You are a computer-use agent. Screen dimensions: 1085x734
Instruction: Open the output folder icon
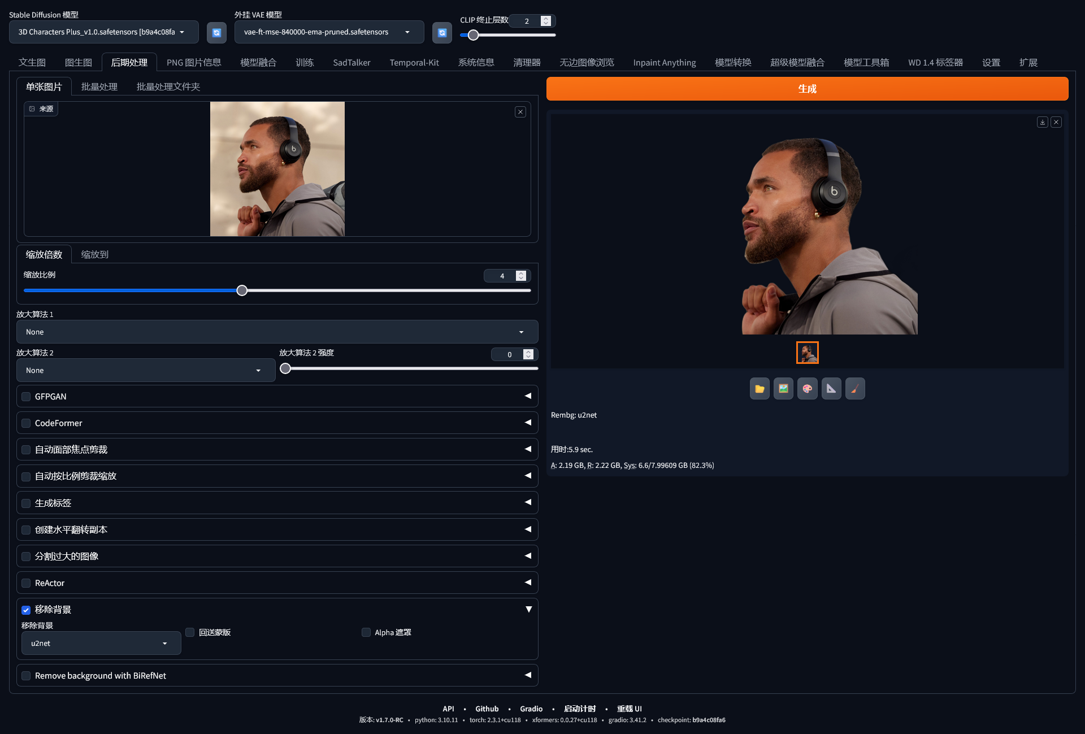click(759, 389)
